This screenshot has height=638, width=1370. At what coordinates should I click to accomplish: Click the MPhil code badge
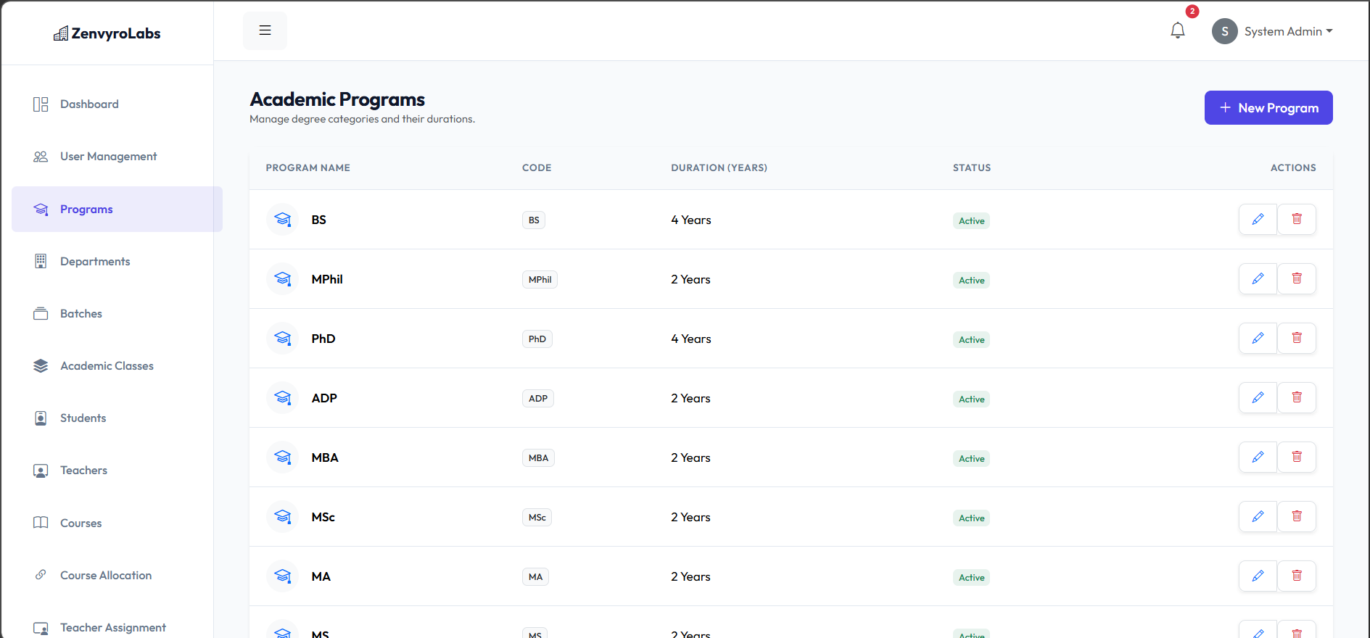coord(540,280)
